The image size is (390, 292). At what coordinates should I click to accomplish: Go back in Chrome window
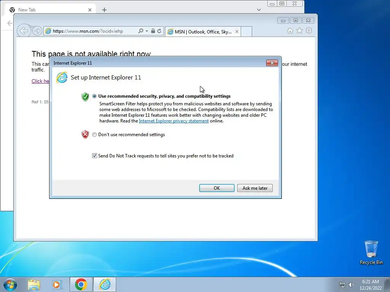[x=10, y=23]
